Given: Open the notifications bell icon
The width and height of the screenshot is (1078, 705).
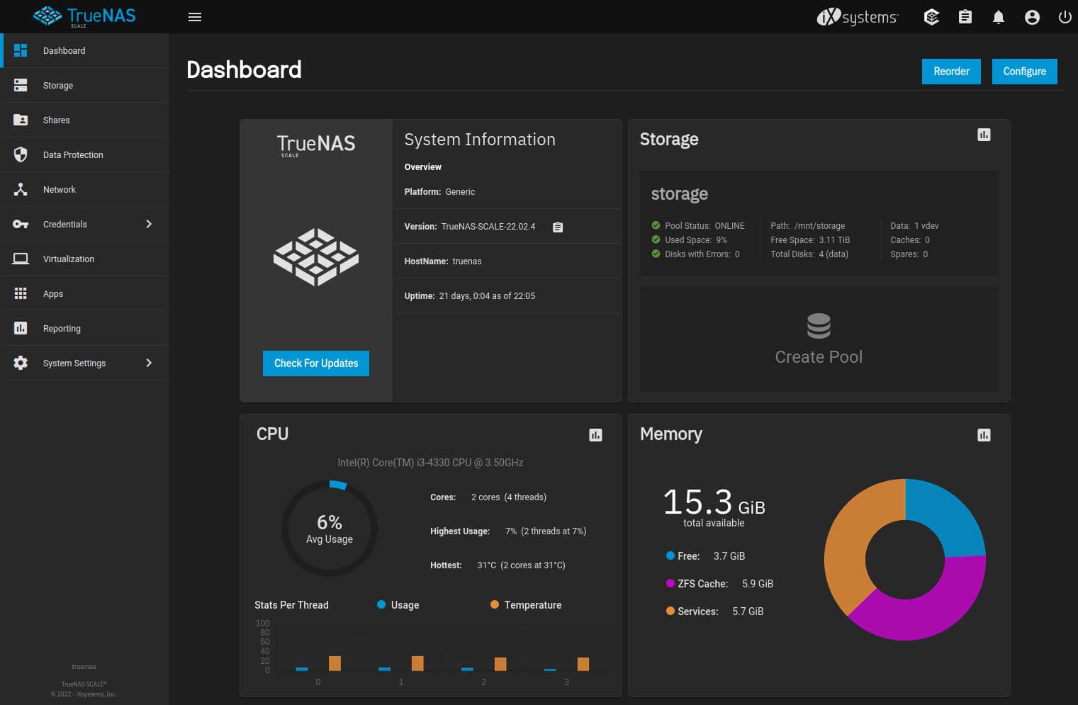Looking at the screenshot, I should pyautogui.click(x=999, y=16).
